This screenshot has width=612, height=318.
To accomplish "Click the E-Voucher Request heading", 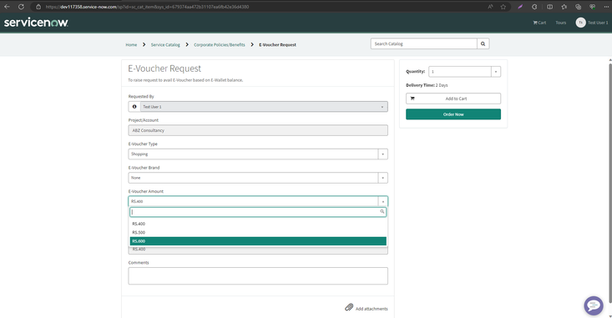I will coord(164,68).
